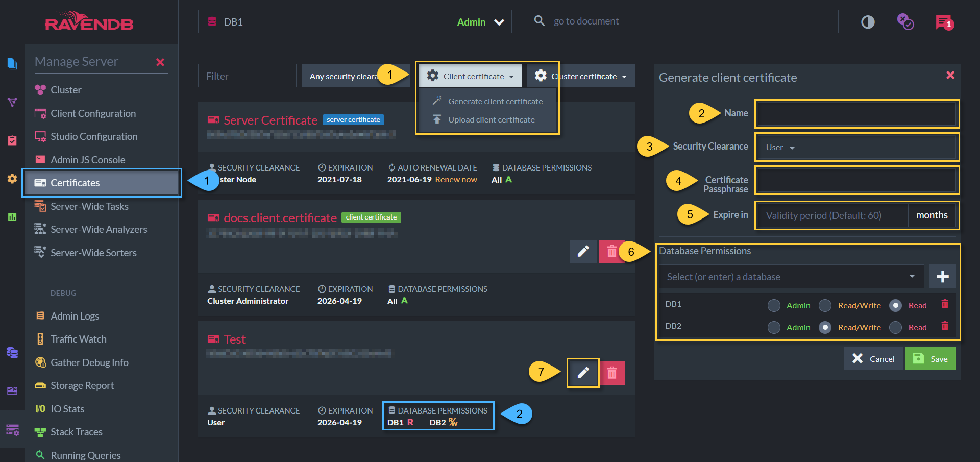Open Cluster certificate dropdown
The image size is (980, 462).
(x=581, y=76)
